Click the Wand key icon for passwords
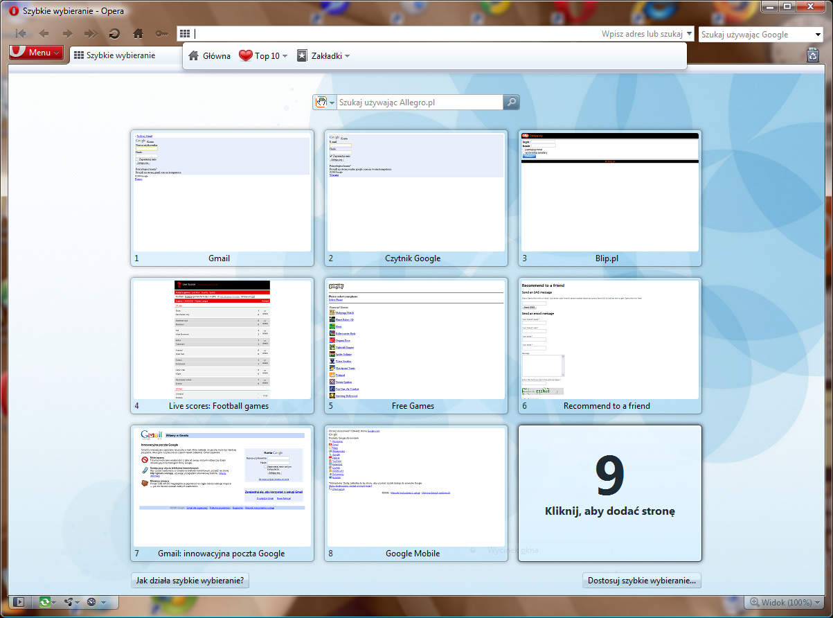 coord(161,33)
